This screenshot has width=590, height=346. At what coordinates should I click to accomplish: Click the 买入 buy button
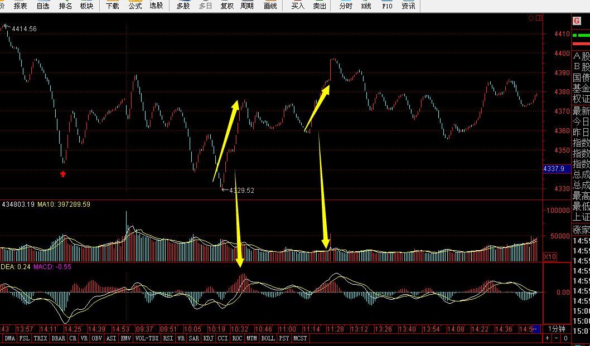click(298, 6)
